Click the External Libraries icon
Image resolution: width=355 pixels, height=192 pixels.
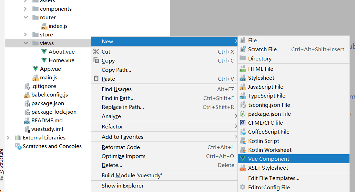tap(18, 138)
